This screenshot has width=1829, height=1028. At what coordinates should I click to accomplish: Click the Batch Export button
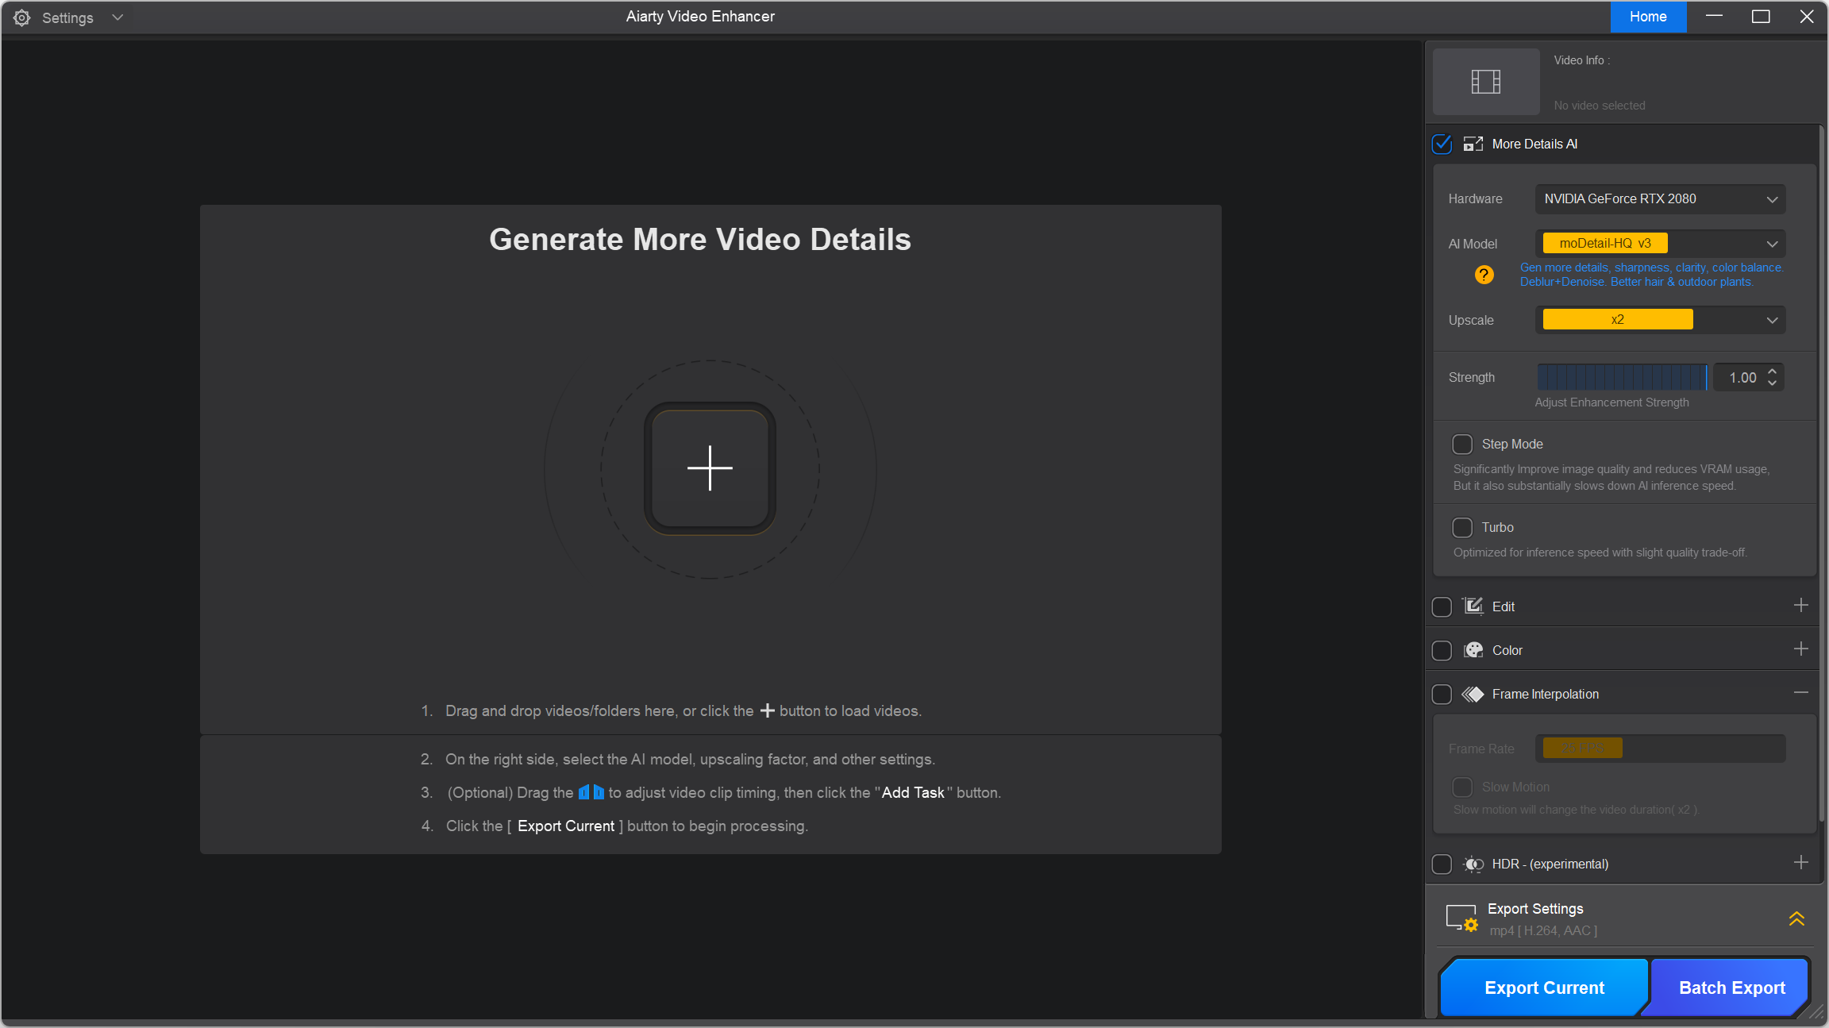point(1731,988)
